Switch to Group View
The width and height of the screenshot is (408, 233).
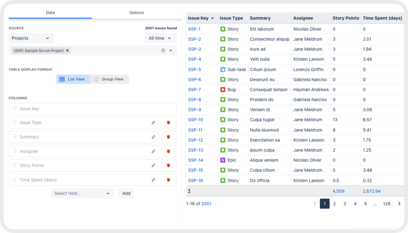[x=109, y=79]
